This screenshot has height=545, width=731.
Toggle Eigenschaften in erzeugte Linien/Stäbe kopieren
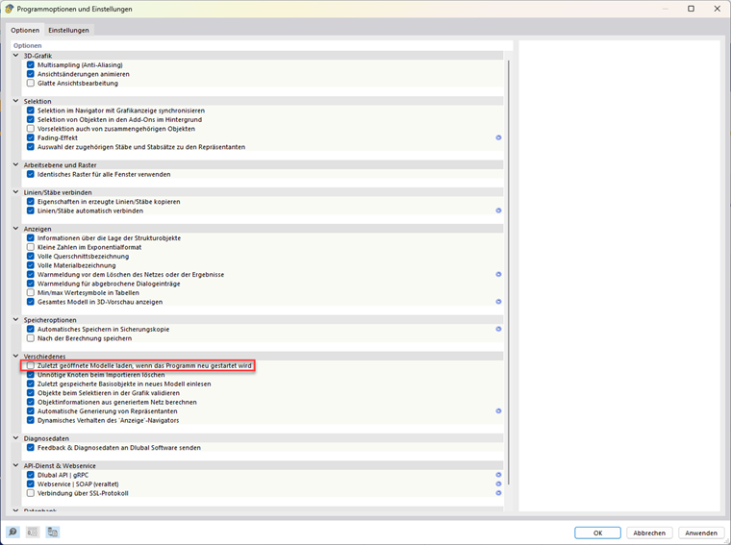[x=31, y=202]
